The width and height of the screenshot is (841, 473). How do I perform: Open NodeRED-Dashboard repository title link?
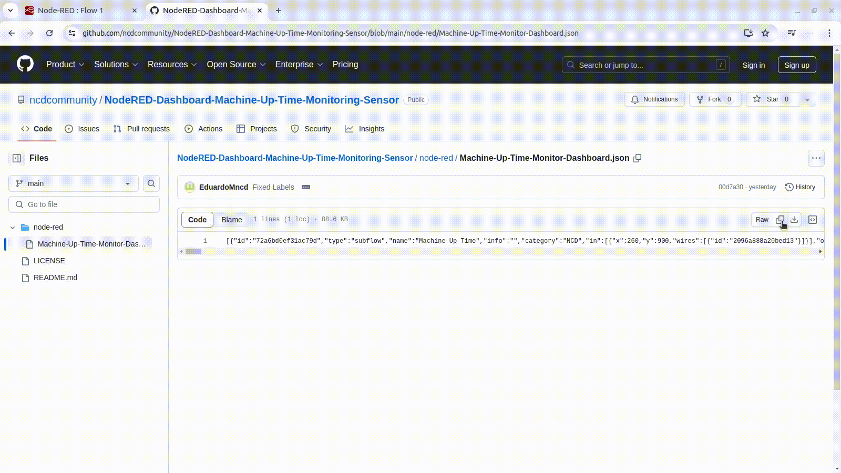tap(252, 100)
